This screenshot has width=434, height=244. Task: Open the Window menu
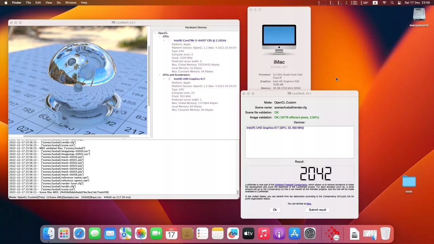click(x=71, y=3)
